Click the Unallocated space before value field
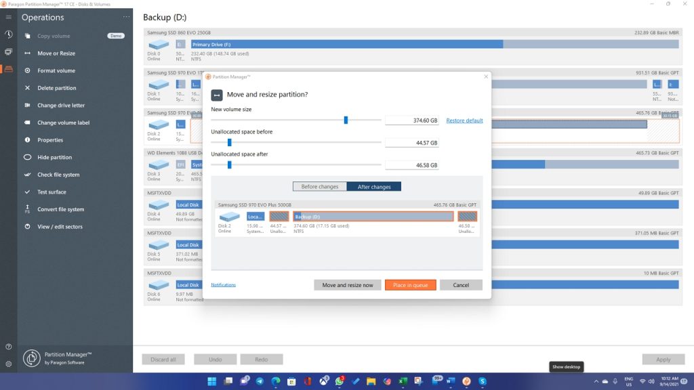This screenshot has width=694, height=390. (x=413, y=142)
